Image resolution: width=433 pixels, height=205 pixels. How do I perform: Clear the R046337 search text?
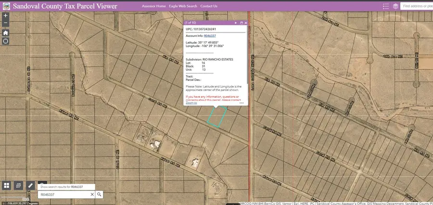pos(92,194)
